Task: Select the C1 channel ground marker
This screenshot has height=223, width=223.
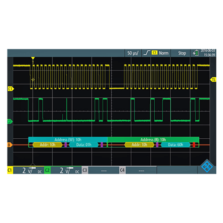Action: click(x=11, y=89)
